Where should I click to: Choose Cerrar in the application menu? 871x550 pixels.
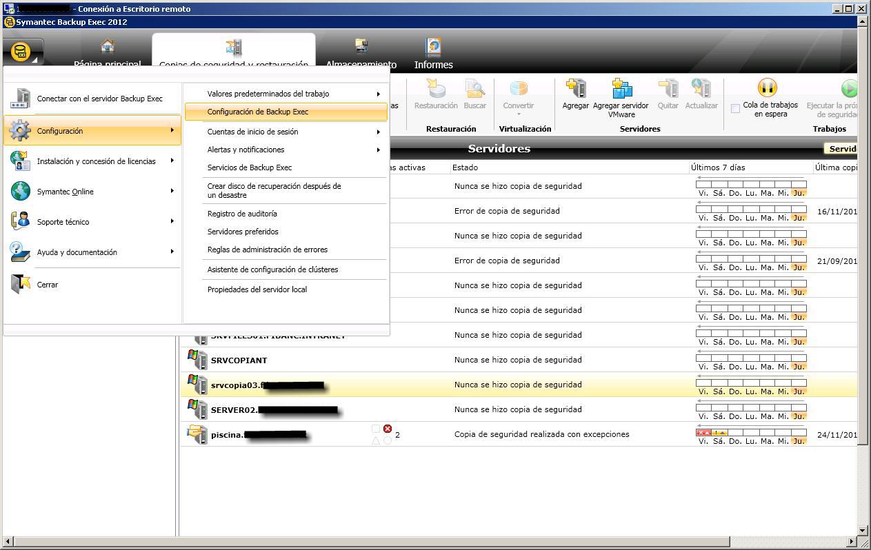coord(92,285)
